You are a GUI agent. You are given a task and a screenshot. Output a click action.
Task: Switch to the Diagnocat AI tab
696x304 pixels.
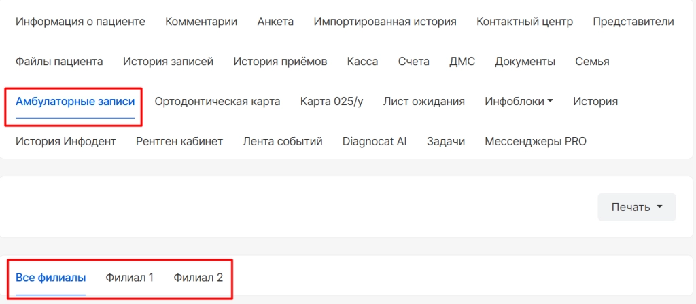click(x=375, y=142)
